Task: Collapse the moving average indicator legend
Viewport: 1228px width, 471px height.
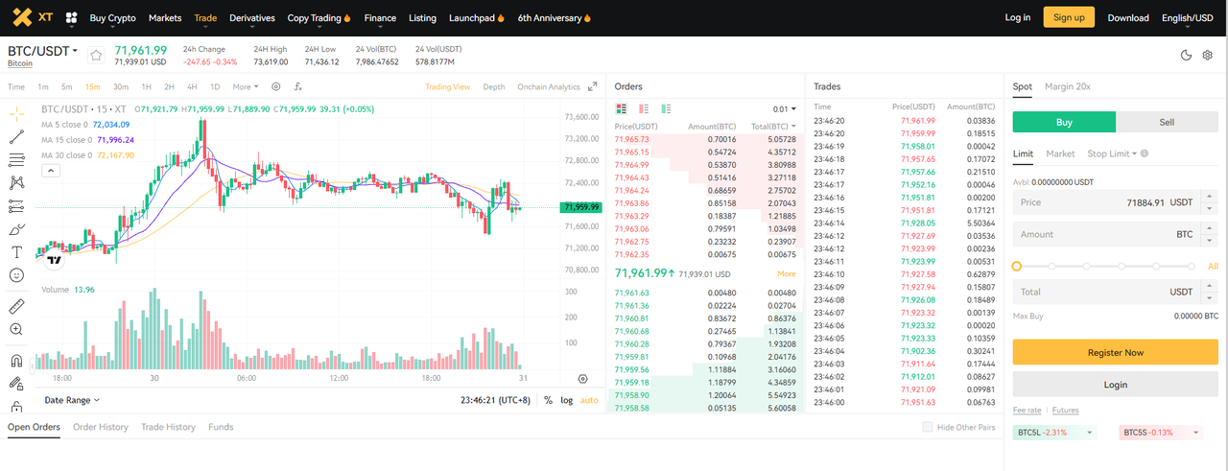Action: pos(50,171)
